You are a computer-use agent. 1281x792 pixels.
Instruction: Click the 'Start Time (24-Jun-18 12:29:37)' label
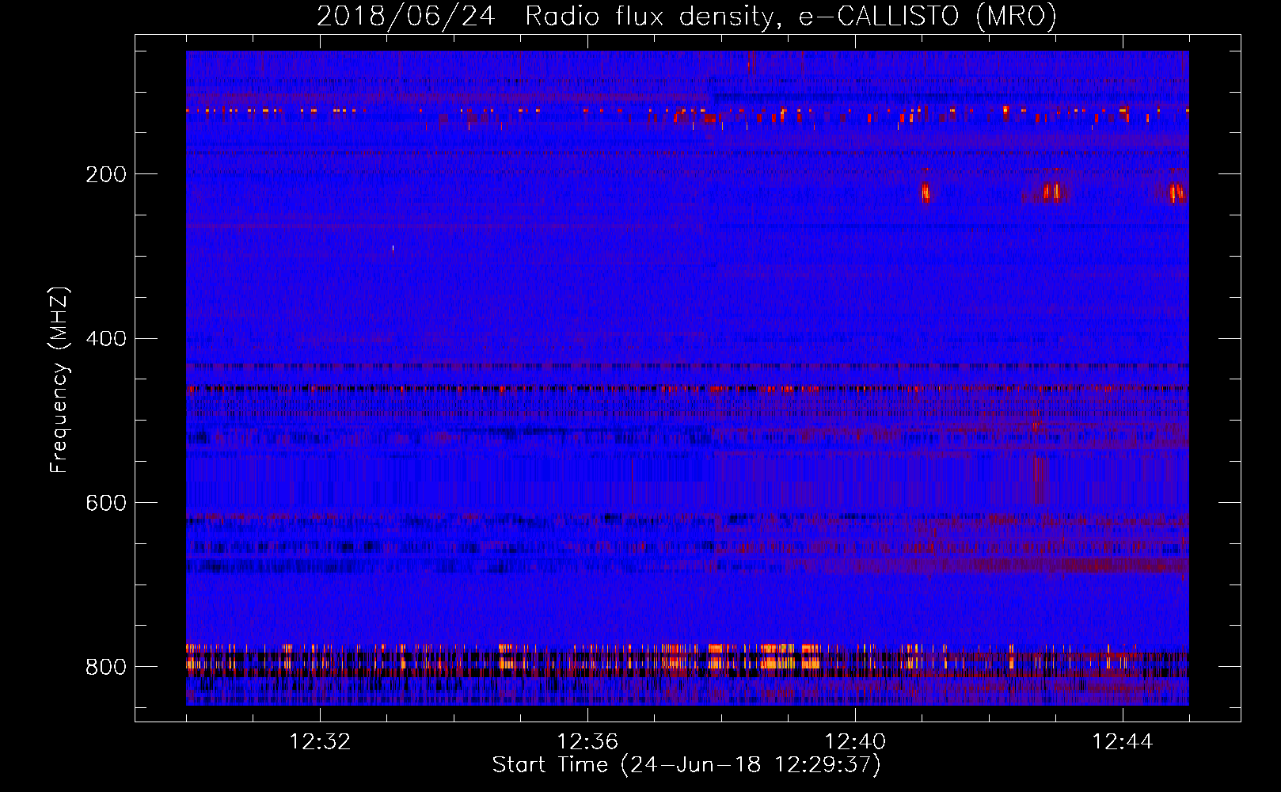coord(686,765)
